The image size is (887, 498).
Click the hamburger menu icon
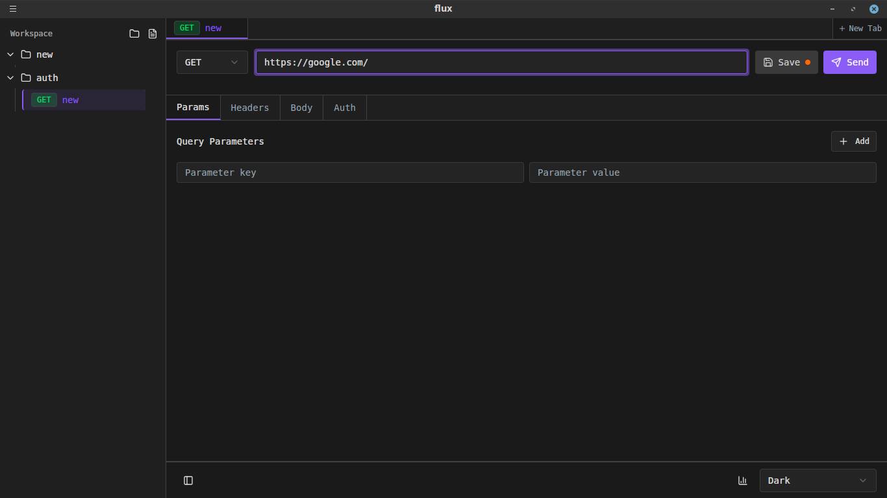[x=12, y=9]
